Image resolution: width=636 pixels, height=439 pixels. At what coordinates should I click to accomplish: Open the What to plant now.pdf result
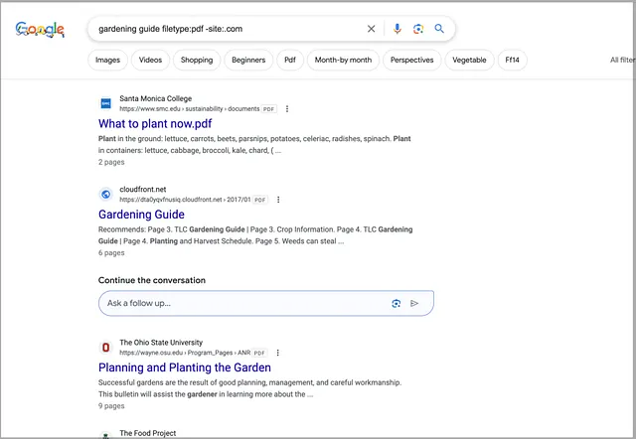155,123
